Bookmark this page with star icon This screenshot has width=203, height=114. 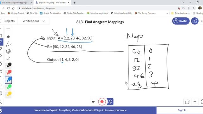(x=194, y=8)
